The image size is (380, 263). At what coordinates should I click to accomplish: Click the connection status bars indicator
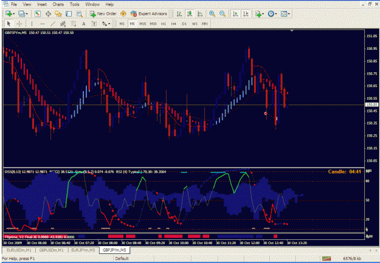coord(326,258)
